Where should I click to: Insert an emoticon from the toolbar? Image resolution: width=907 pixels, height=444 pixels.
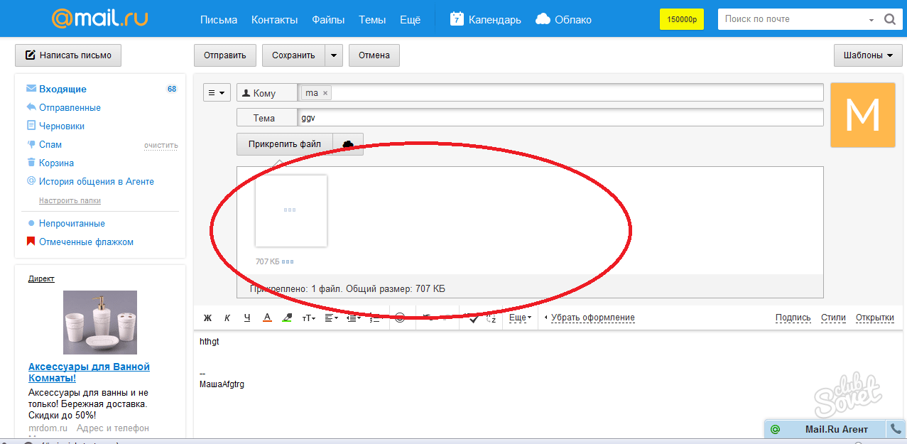point(400,318)
